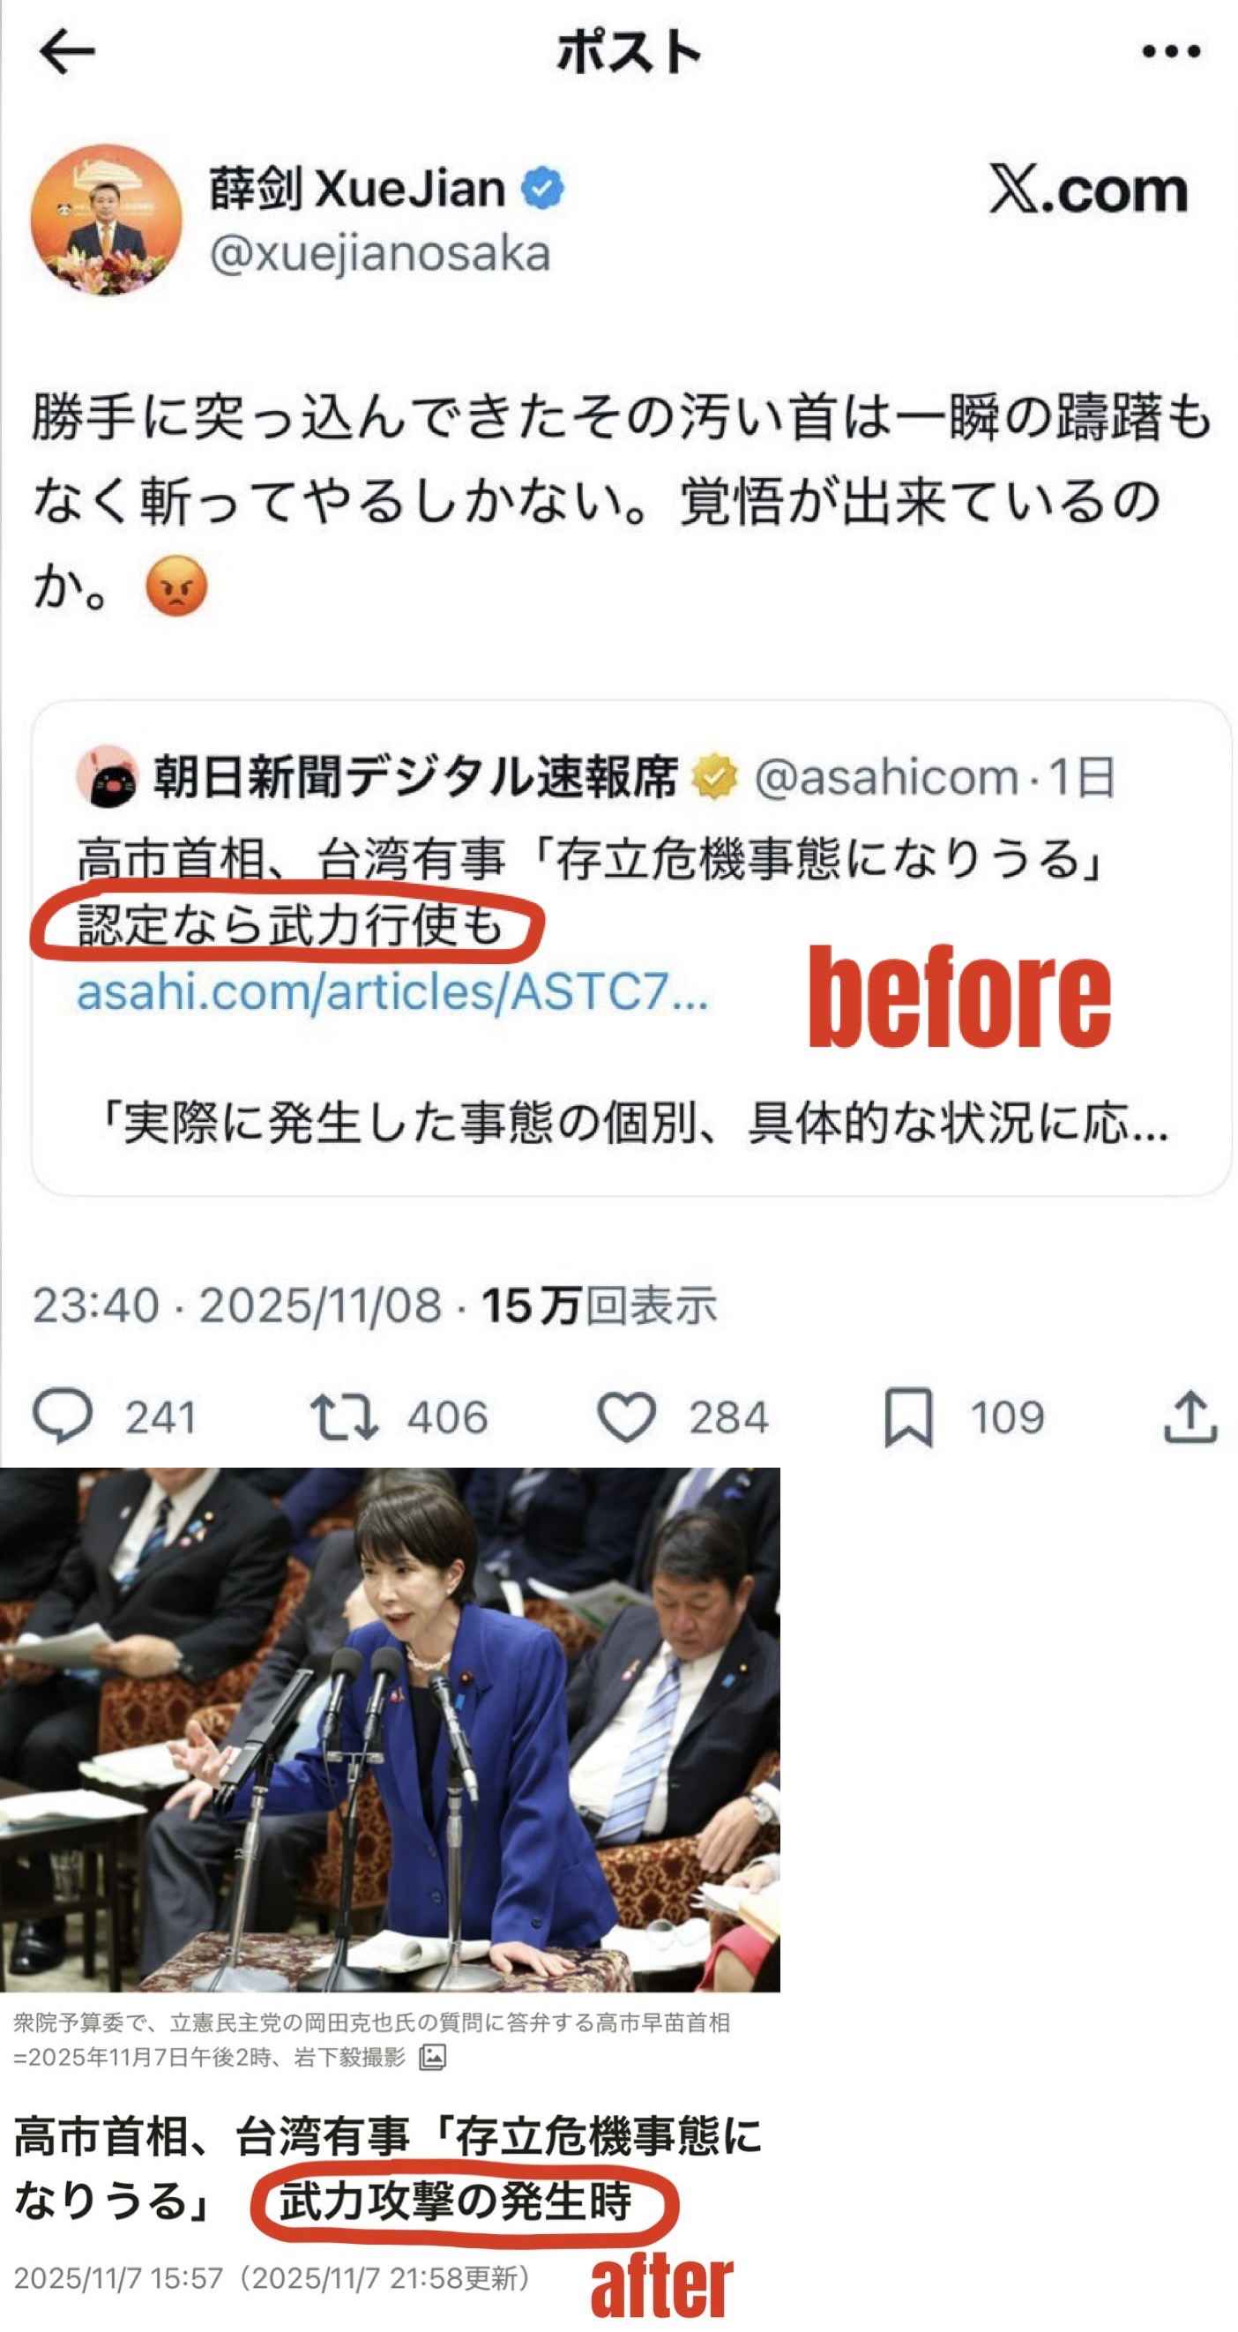Open XueJian's profile avatar
1238x2332 pixels.
point(106,220)
